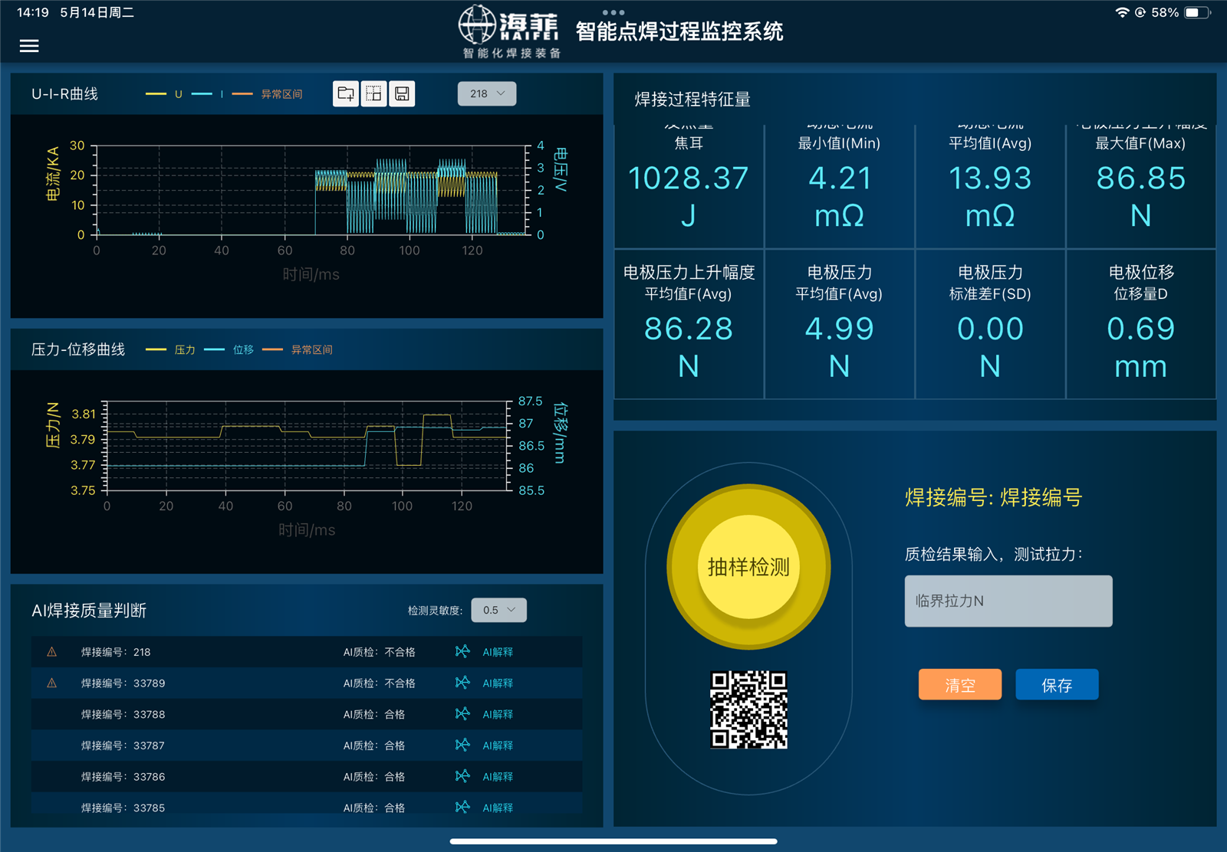Viewport: 1227px width, 852px height.
Task: Open the 检测灵敏度 0.5 dropdown
Action: [498, 610]
